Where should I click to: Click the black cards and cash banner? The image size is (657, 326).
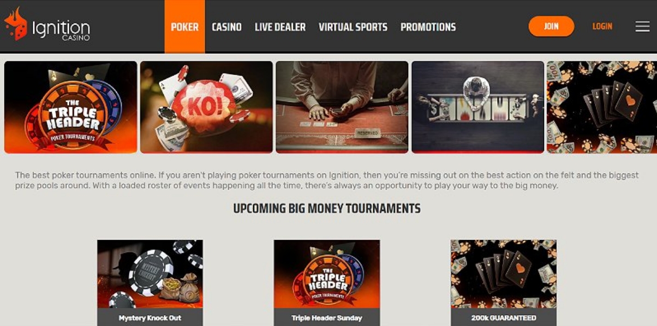point(602,107)
